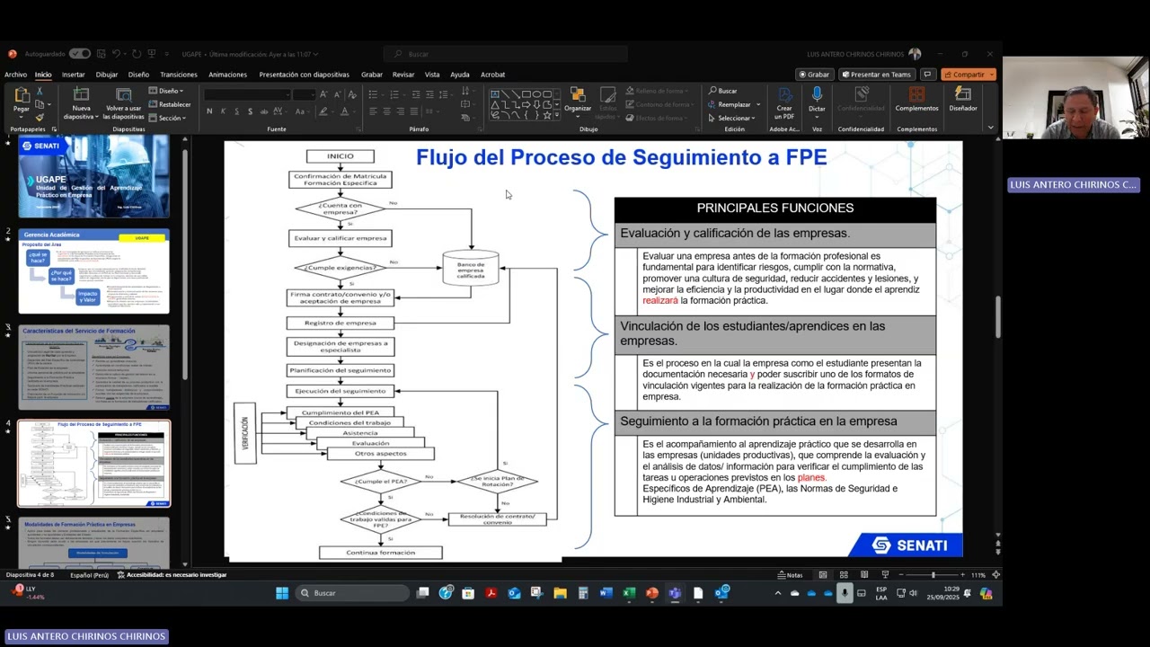Adjust the zoom slider in status bar
Viewport: 1150px width, 647px height.
point(933,575)
